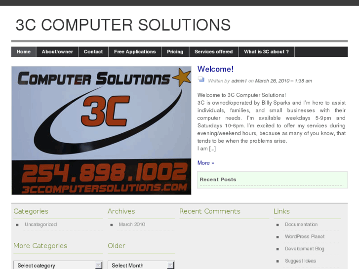Click author name admin1
Image resolution: width=359 pixels, height=269 pixels.
tap(239, 81)
